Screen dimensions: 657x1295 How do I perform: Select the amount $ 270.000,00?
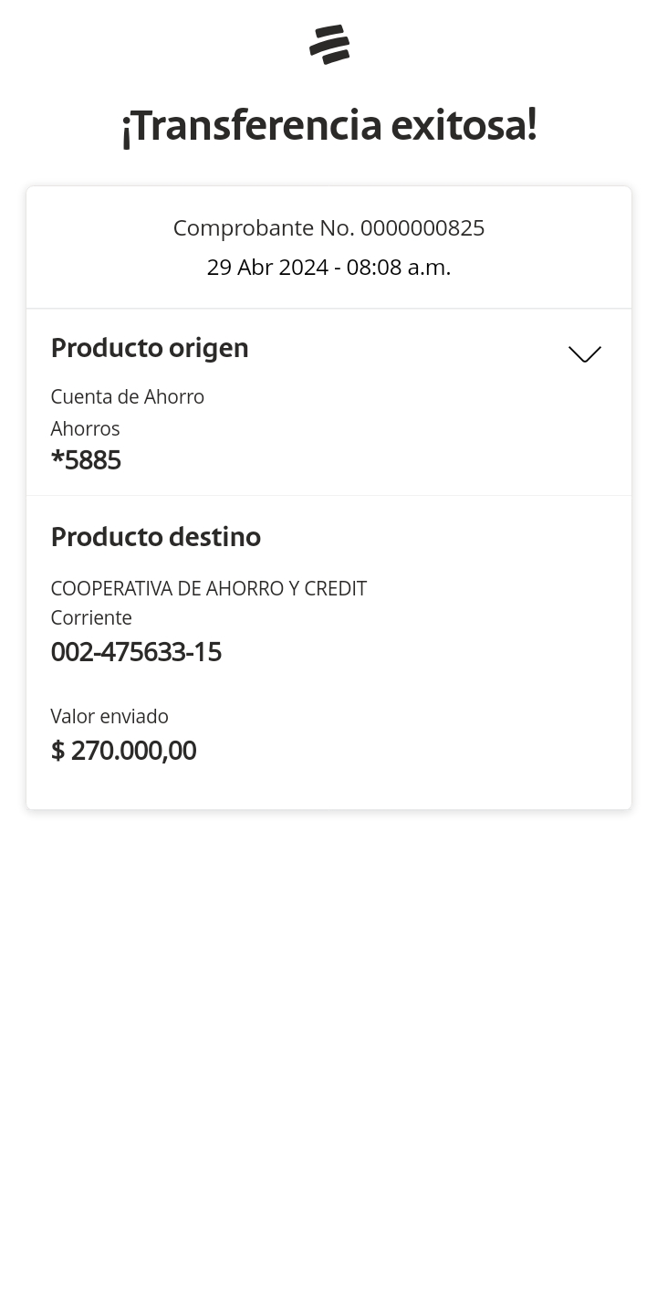[123, 751]
